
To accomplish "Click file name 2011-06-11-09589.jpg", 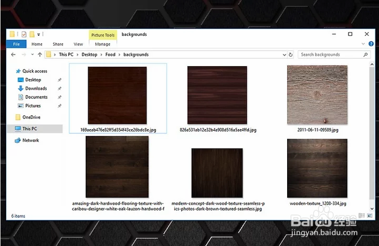I will pyautogui.click(x=318, y=130).
